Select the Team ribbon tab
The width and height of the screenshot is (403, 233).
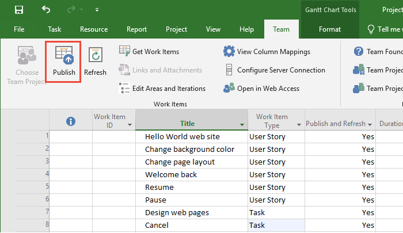[x=281, y=29]
